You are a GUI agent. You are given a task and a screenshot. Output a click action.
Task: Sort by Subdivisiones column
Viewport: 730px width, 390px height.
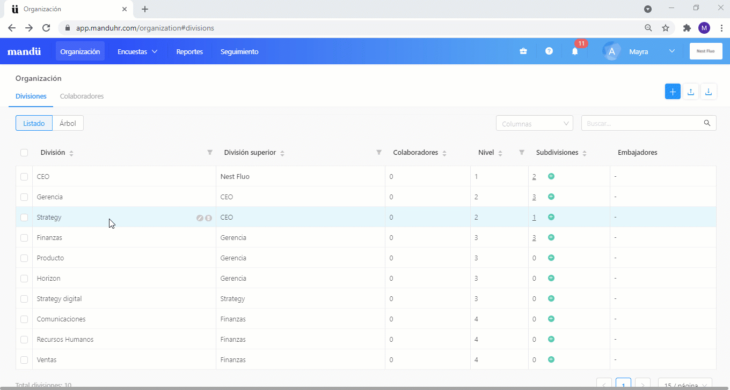(x=585, y=153)
